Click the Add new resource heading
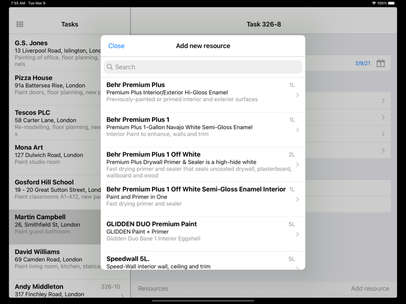The height and width of the screenshot is (304, 406). (203, 46)
